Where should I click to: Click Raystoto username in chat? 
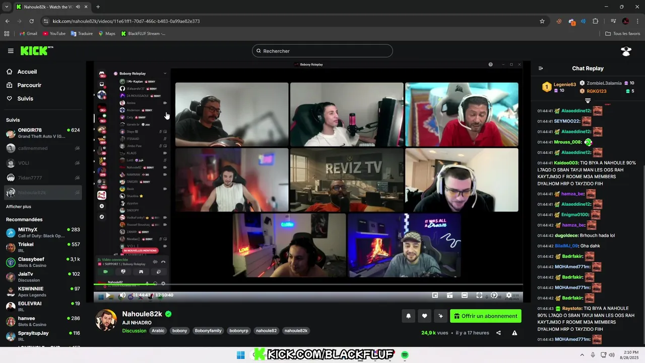(x=572, y=308)
